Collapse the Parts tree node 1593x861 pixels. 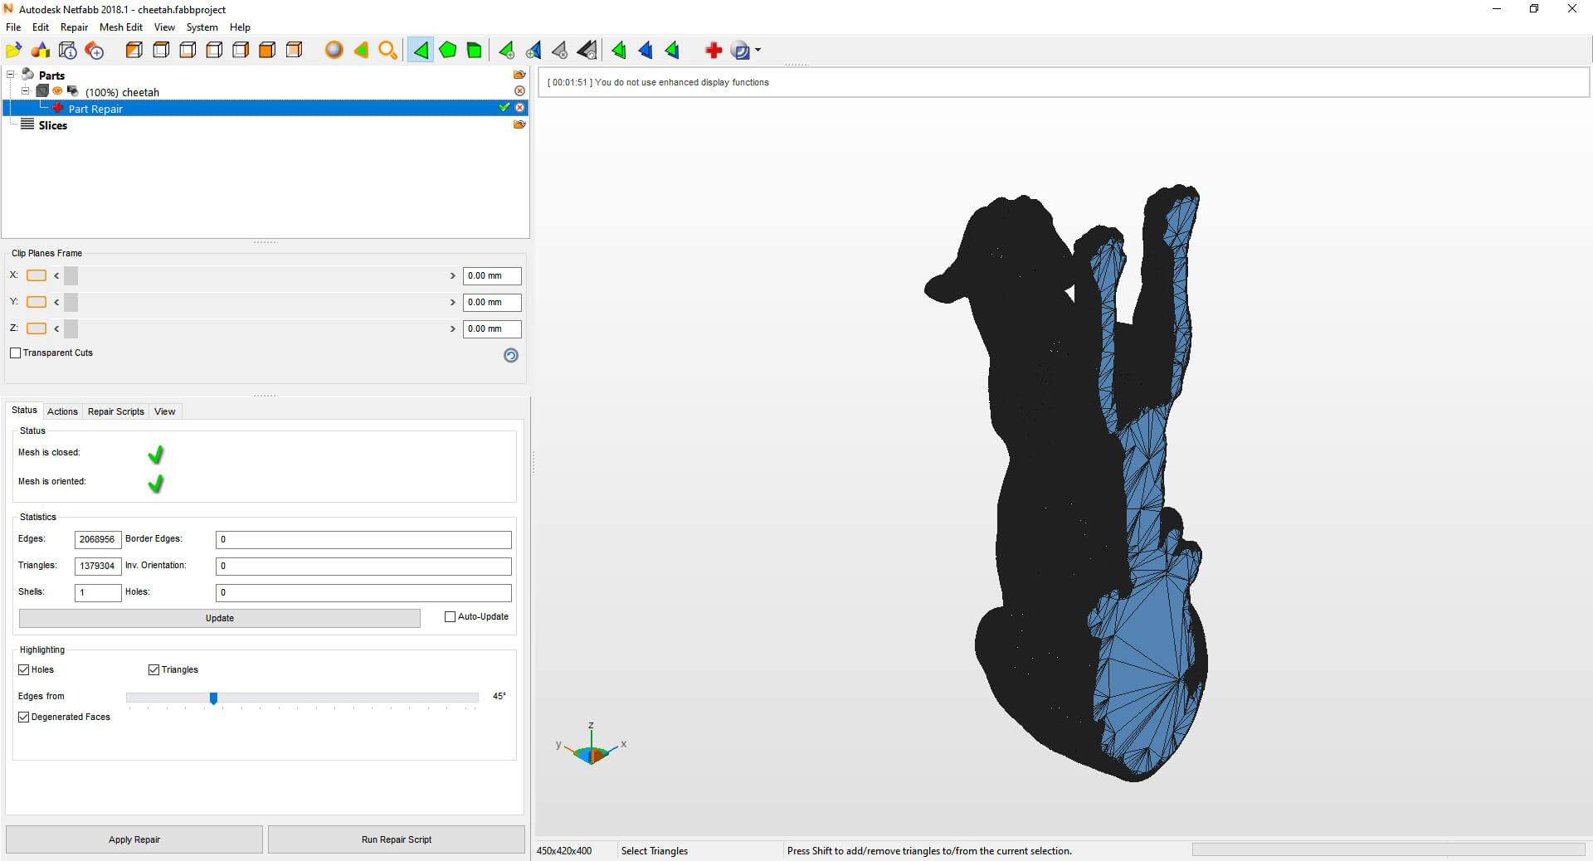coord(11,75)
